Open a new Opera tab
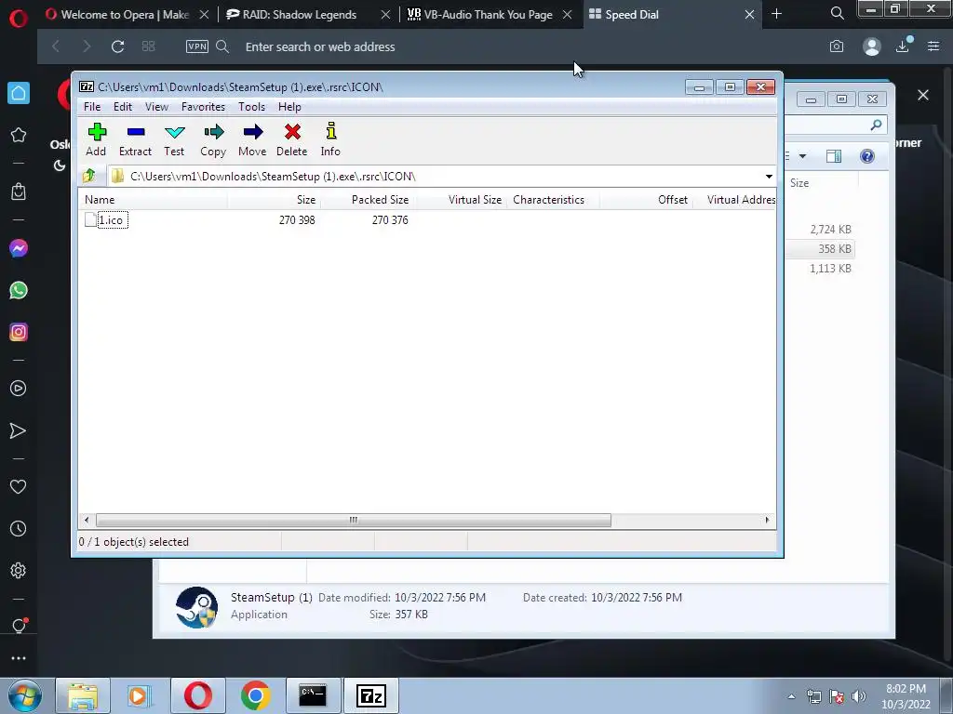The height and width of the screenshot is (714, 953). (x=777, y=14)
